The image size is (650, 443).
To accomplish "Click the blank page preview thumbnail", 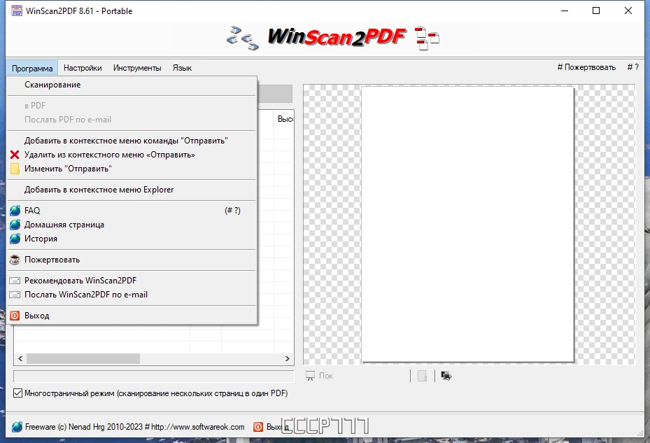I will point(467,225).
